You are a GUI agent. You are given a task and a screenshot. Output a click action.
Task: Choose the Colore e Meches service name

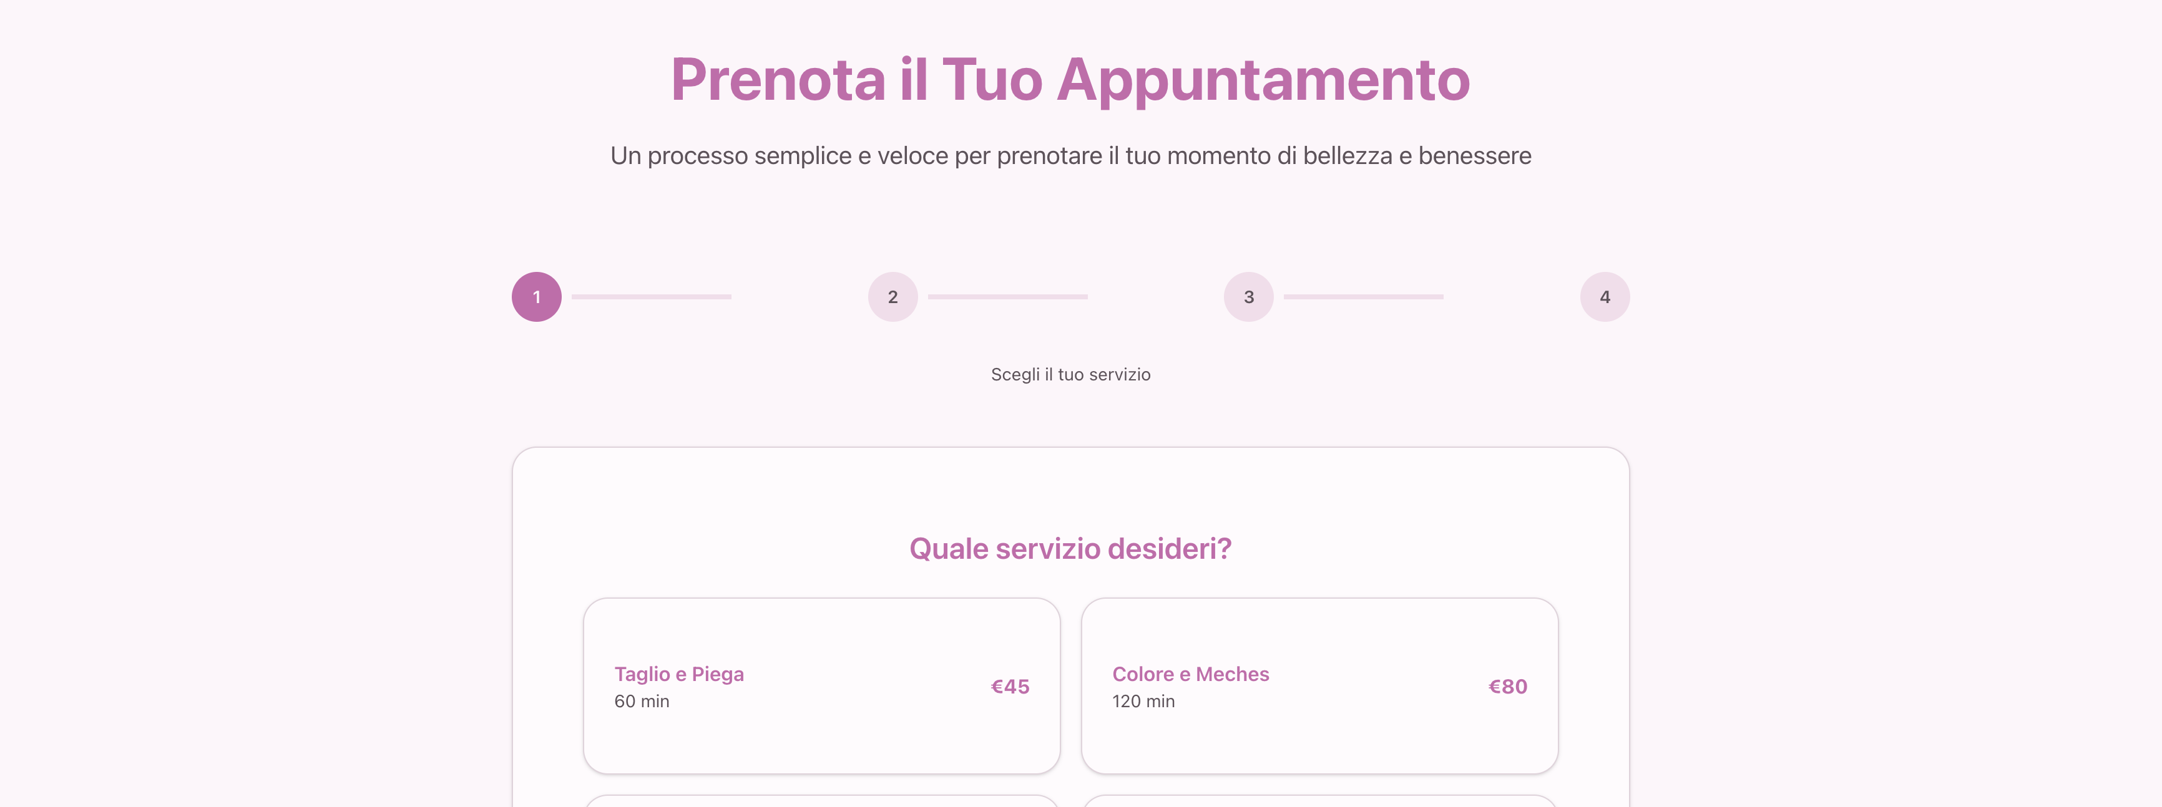pyautogui.click(x=1190, y=674)
